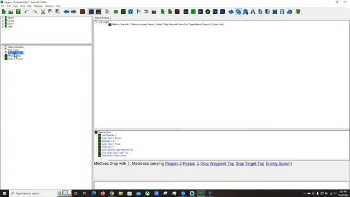The height and width of the screenshot is (197, 350).
Task: Undo the last action
Action: 27,11
